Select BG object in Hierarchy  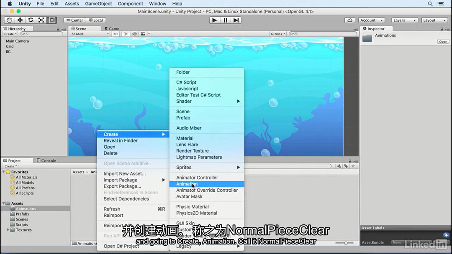click(8, 52)
